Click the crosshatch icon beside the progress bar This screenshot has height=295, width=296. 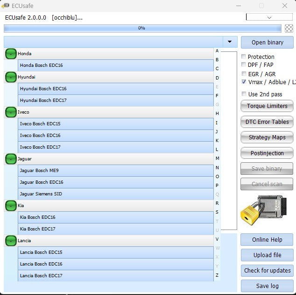pos(289,29)
